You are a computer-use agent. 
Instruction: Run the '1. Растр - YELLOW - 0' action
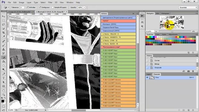(x=118, y=34)
